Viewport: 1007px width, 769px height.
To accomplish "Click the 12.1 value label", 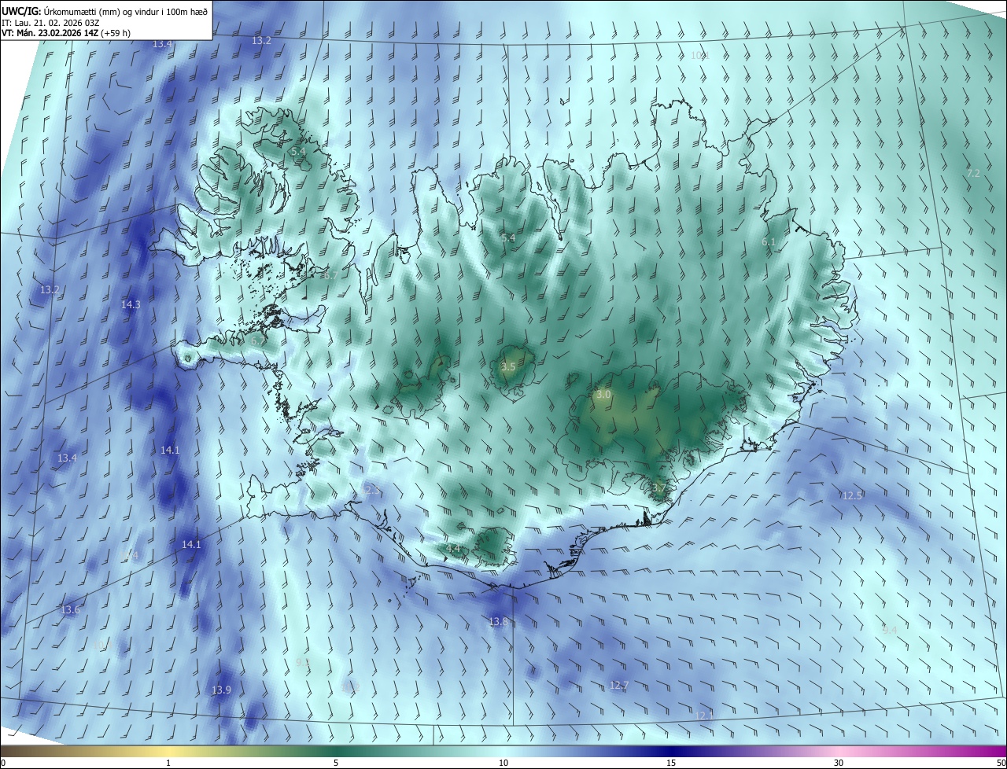I will [x=704, y=716].
